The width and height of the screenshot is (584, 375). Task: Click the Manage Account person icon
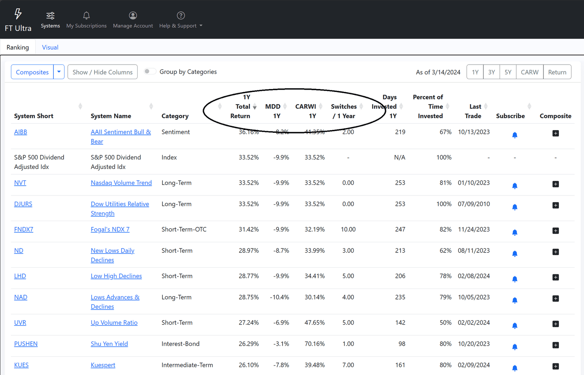click(x=133, y=15)
